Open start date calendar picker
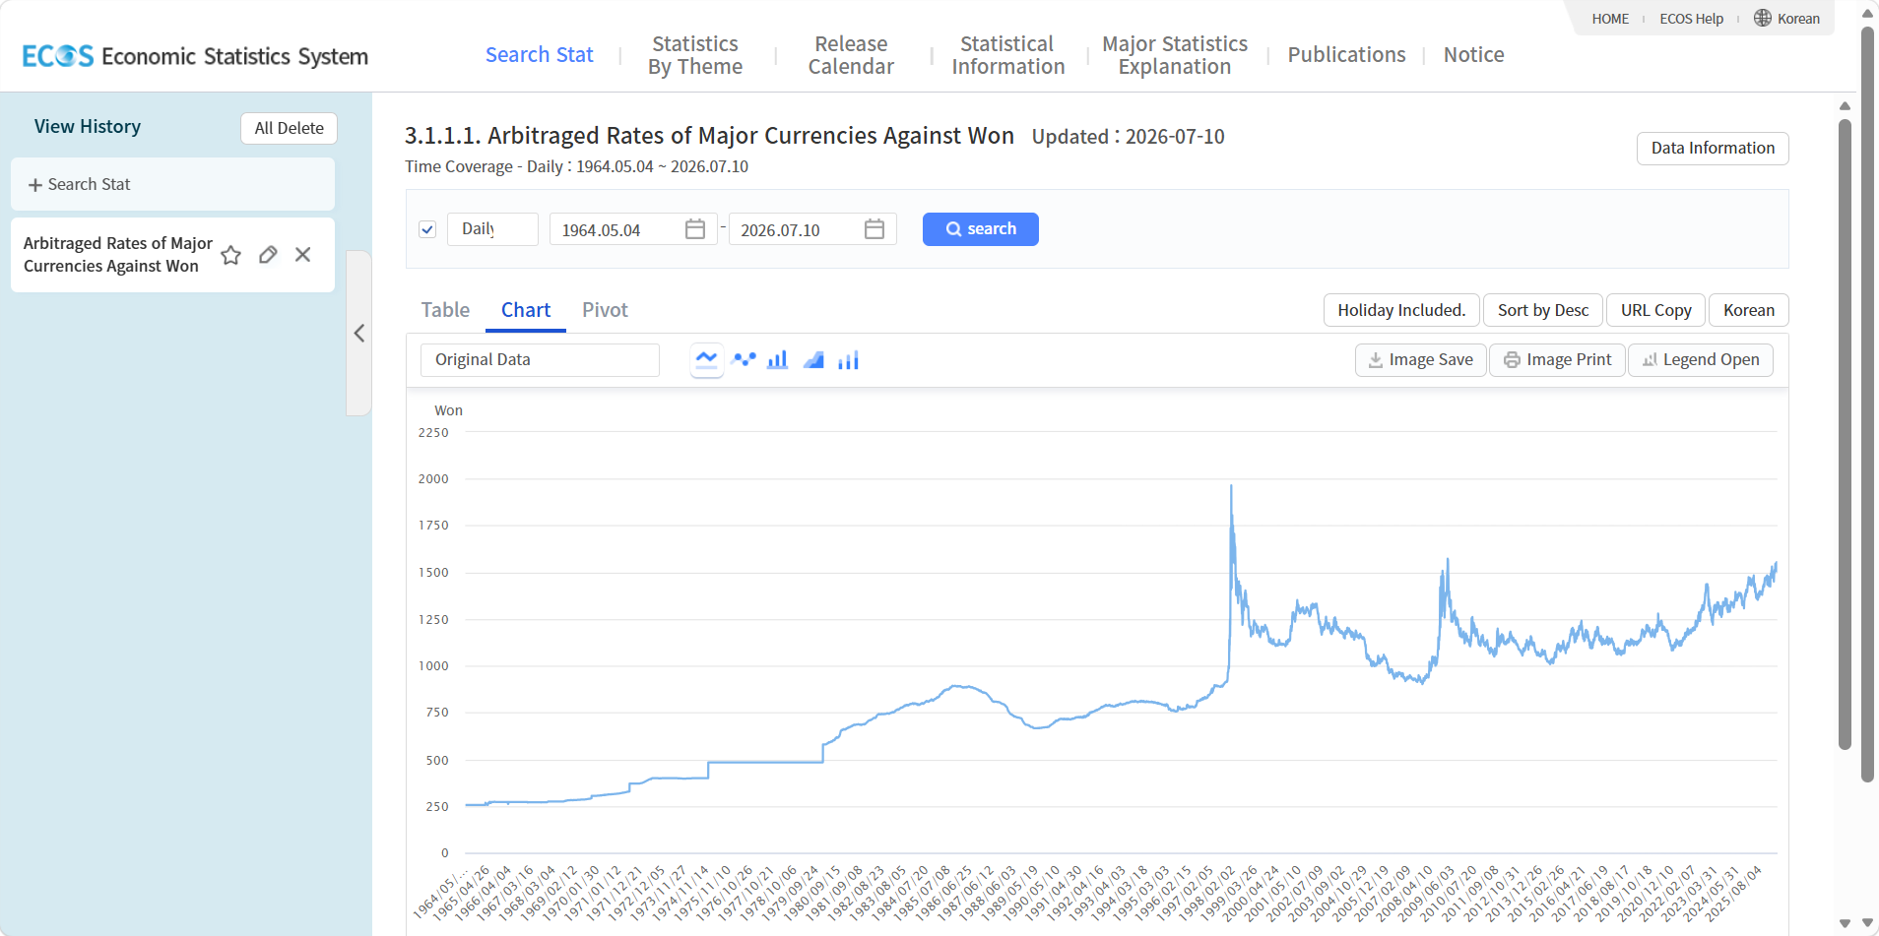This screenshot has height=936, width=1879. (x=695, y=229)
